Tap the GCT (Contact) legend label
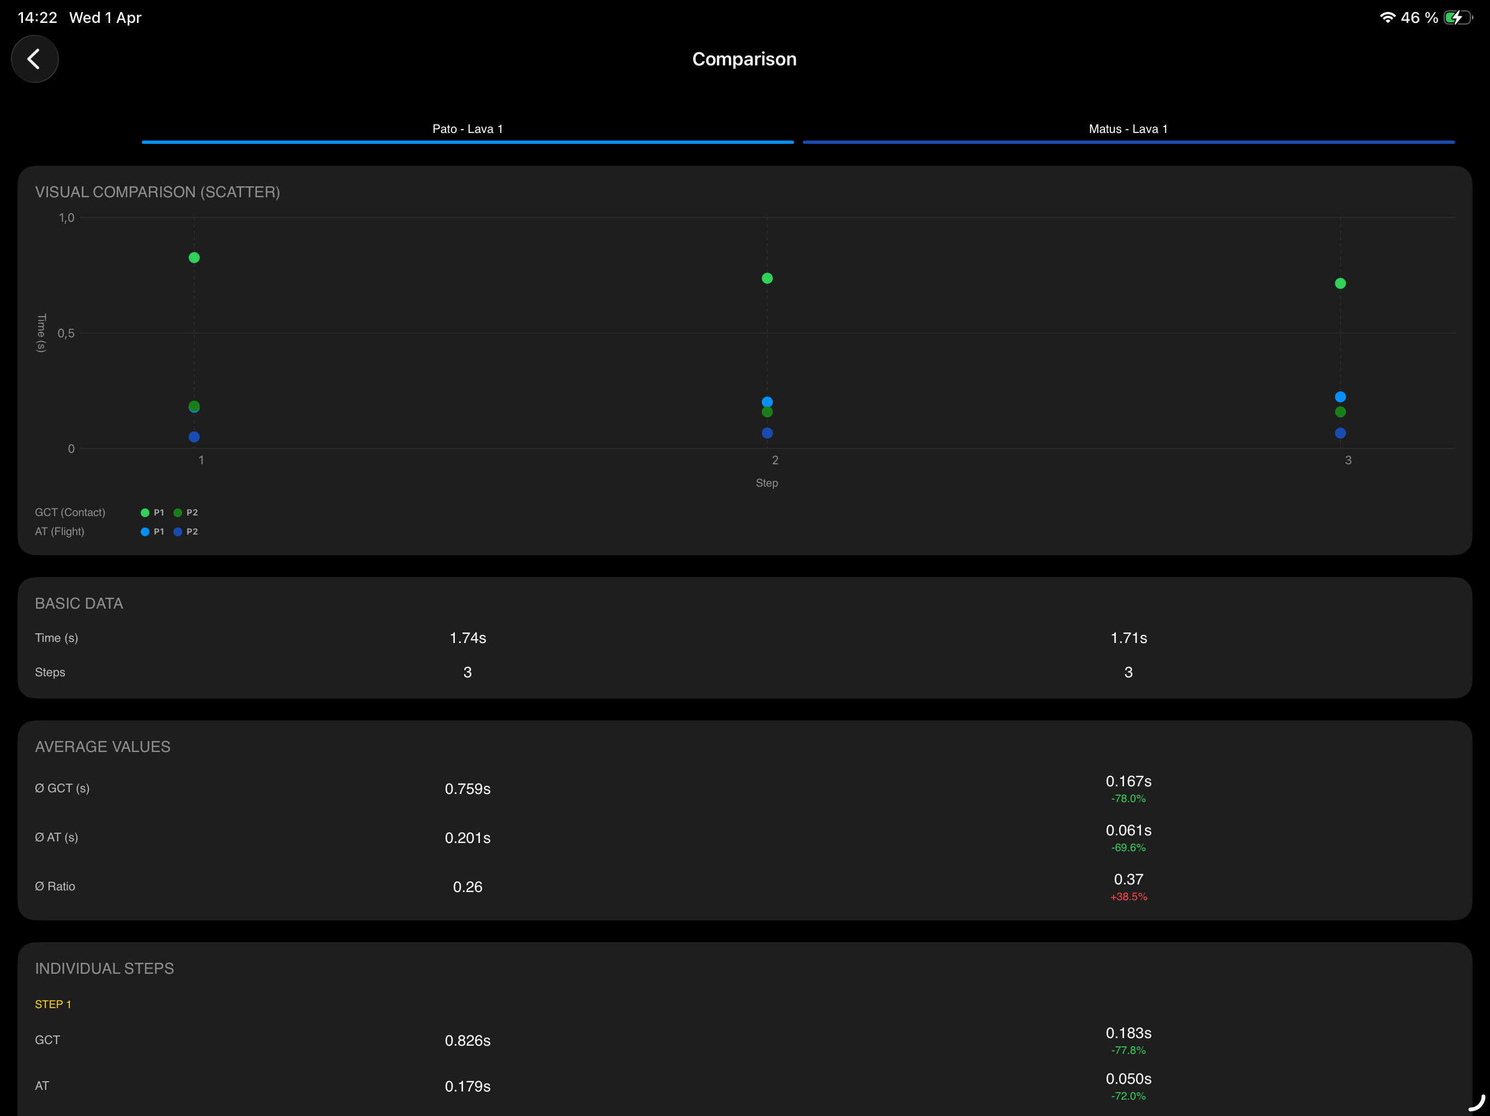This screenshot has height=1116, width=1490. point(70,513)
